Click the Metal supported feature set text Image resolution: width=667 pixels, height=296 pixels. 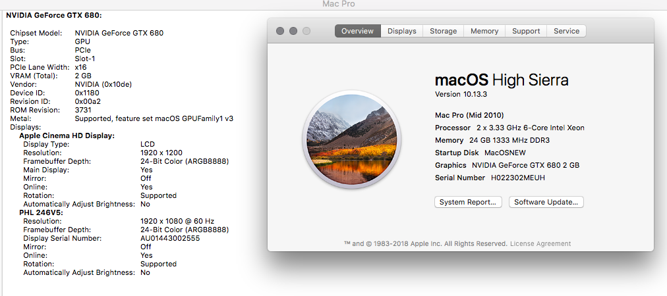[x=154, y=118]
